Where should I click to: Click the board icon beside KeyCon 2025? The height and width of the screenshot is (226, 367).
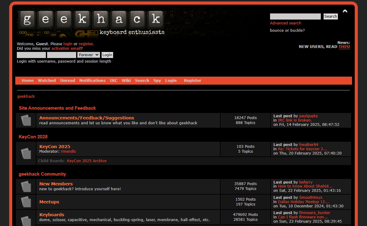26,153
